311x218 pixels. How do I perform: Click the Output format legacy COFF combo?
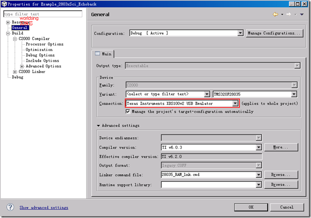coord(211,165)
